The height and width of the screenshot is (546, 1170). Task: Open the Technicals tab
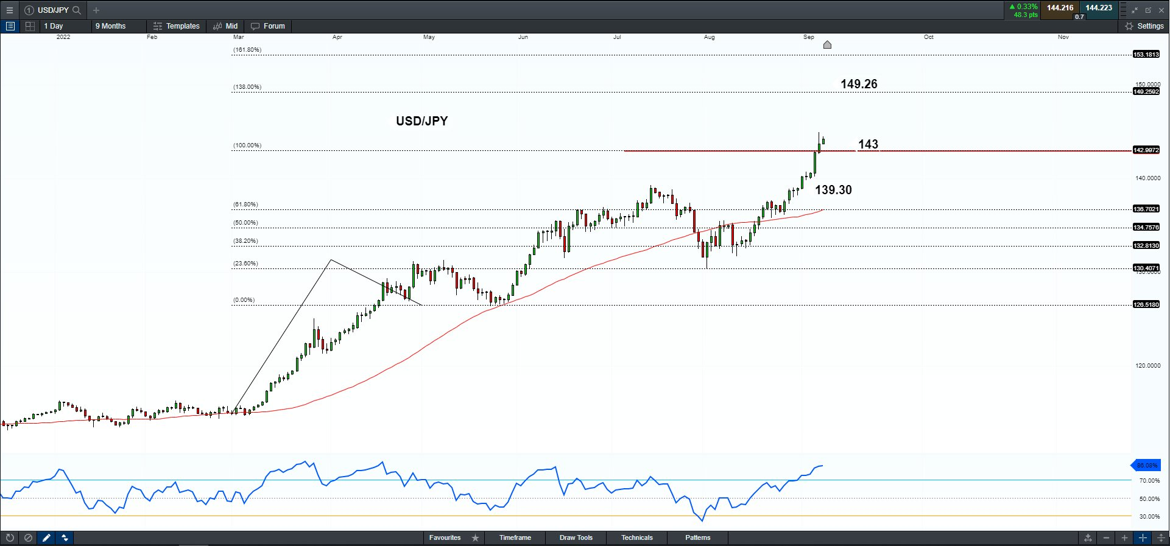click(637, 538)
